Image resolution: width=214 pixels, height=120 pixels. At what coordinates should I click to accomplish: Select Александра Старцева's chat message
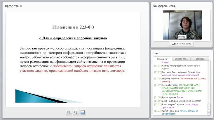(176, 106)
